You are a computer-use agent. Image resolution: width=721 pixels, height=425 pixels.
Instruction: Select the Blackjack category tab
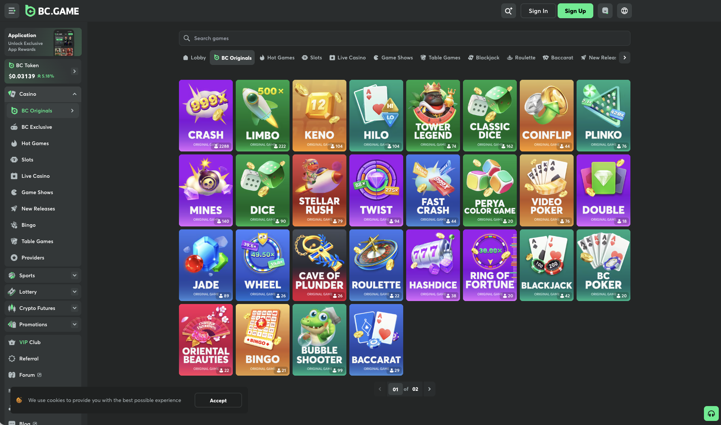[x=484, y=58]
